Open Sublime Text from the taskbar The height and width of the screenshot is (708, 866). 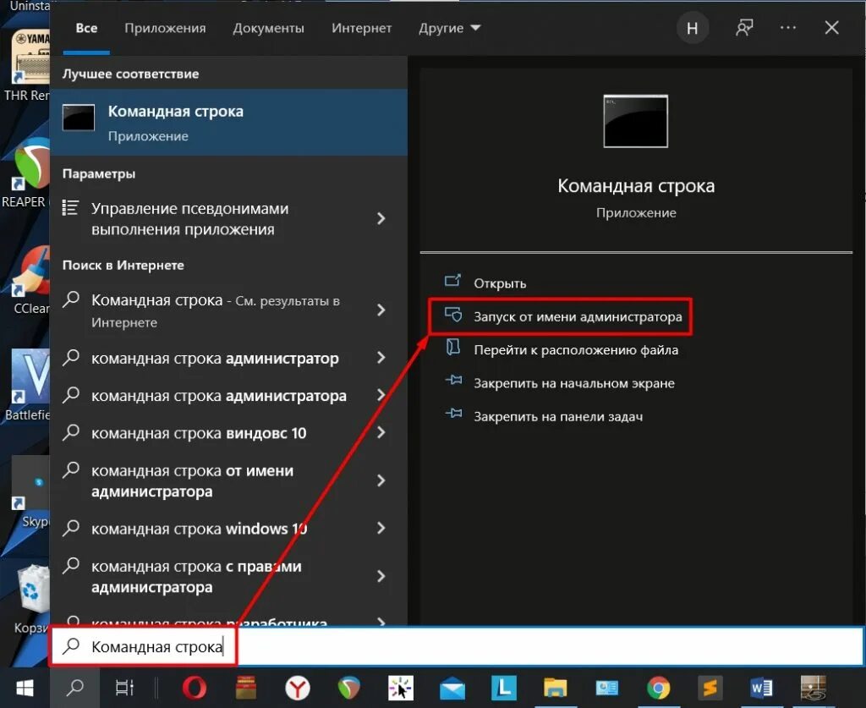pos(710,688)
